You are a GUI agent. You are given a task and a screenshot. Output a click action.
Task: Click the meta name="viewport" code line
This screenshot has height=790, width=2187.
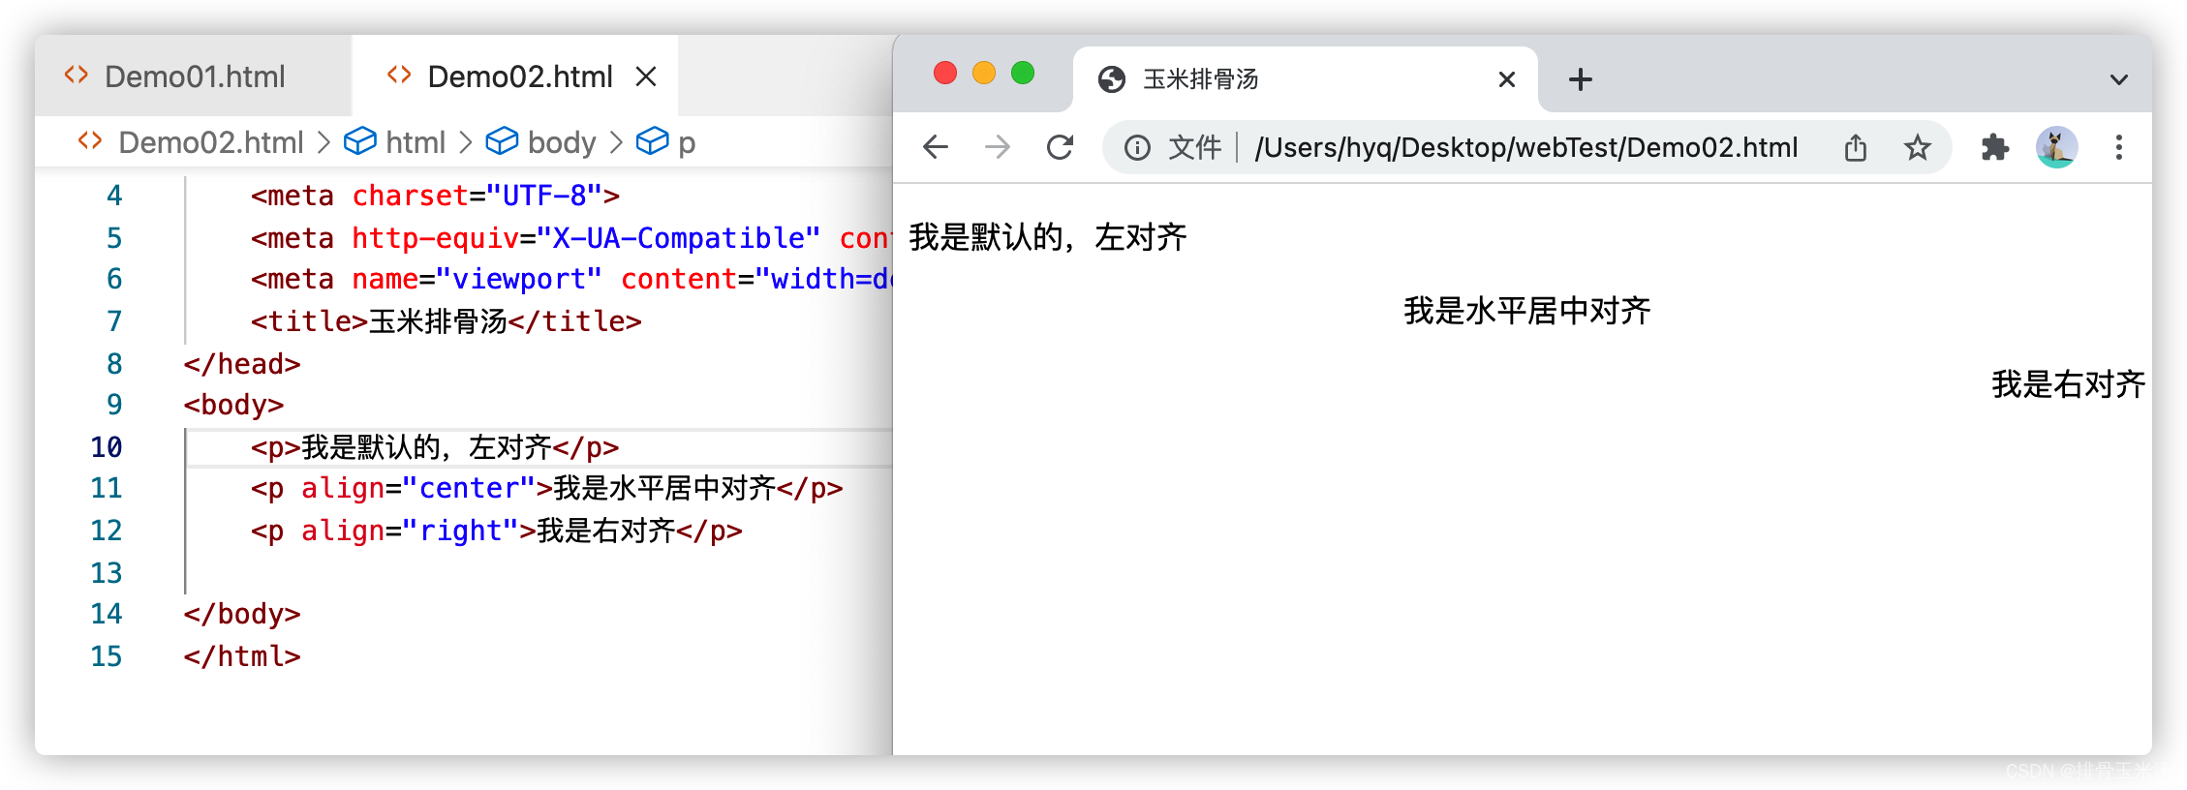pos(570,279)
